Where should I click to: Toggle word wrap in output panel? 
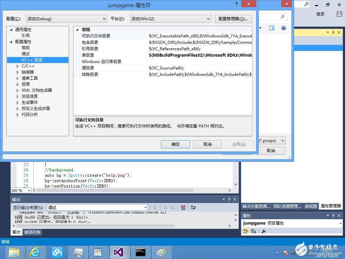pyautogui.click(x=193, y=207)
